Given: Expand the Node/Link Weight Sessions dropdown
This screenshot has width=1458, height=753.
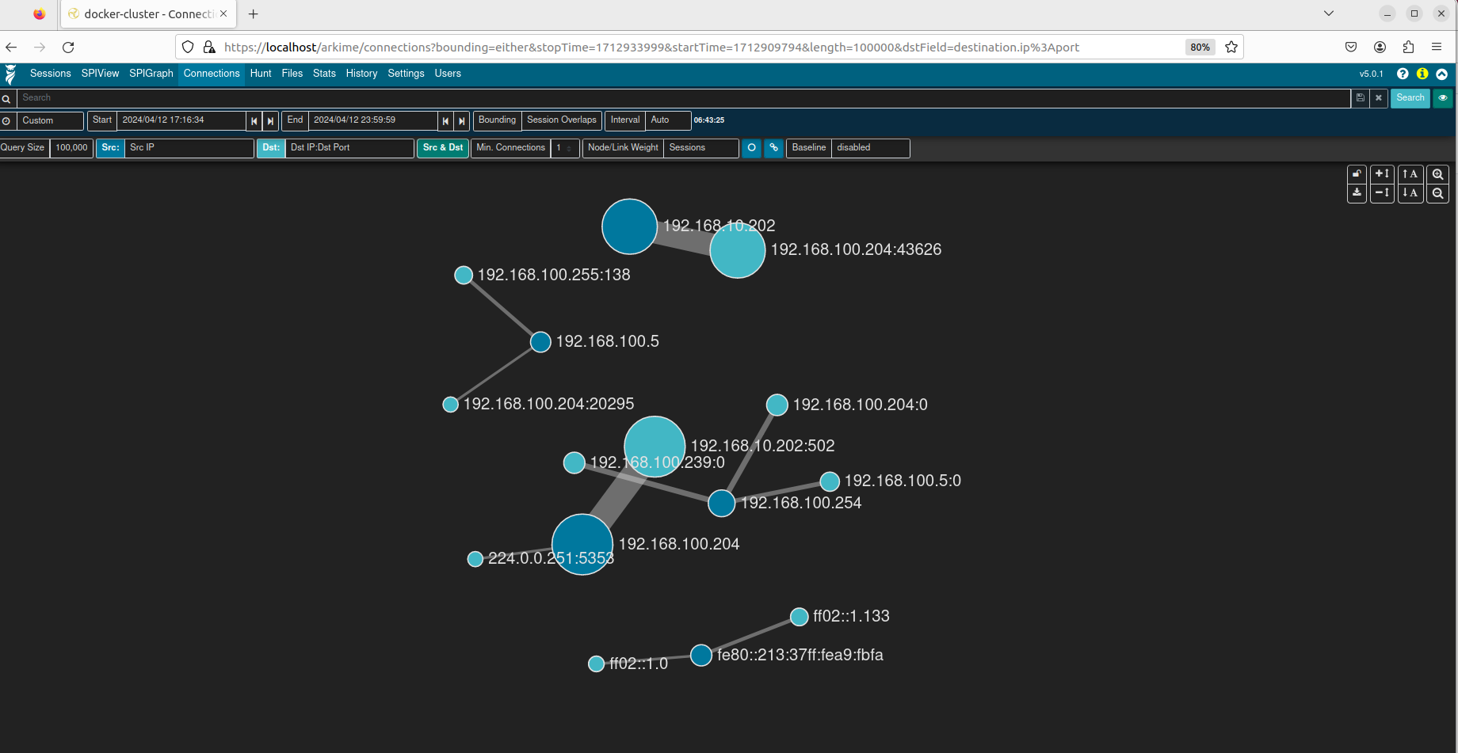Looking at the screenshot, I should [701, 148].
